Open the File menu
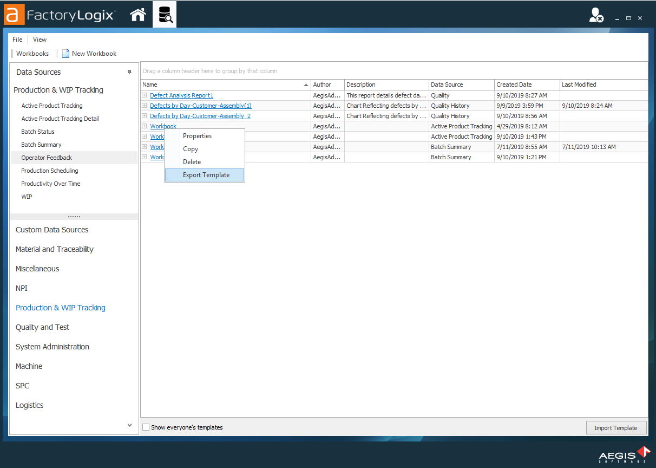Viewport: 656px width, 468px height. (x=17, y=39)
